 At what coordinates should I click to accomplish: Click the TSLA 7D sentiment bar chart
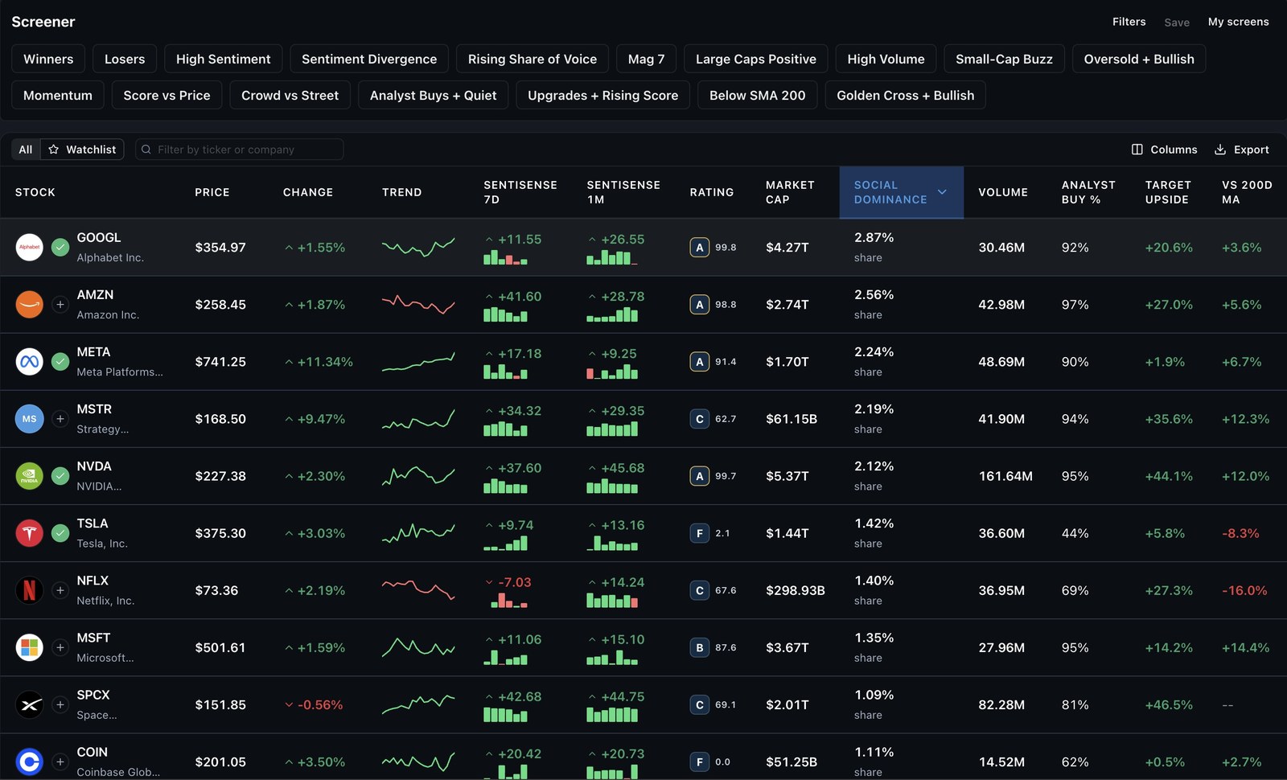coord(505,543)
